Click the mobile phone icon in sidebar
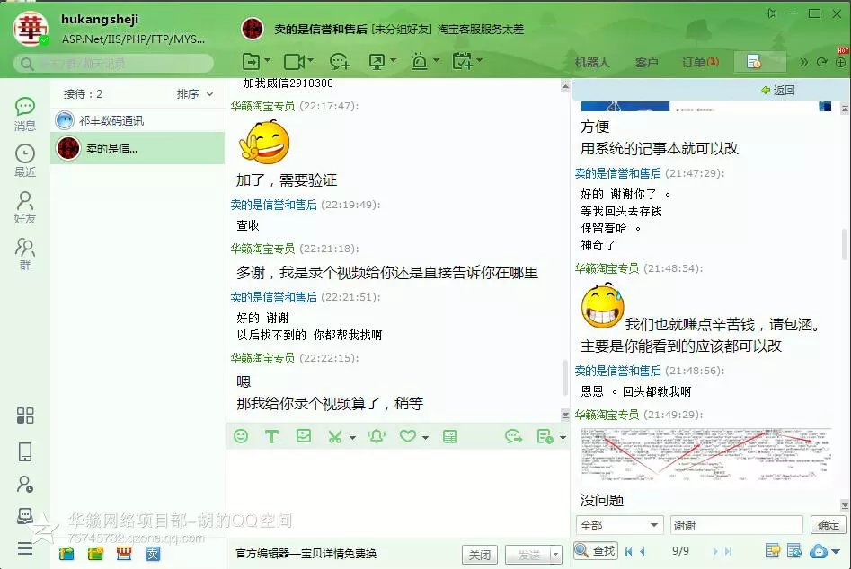 tap(25, 451)
